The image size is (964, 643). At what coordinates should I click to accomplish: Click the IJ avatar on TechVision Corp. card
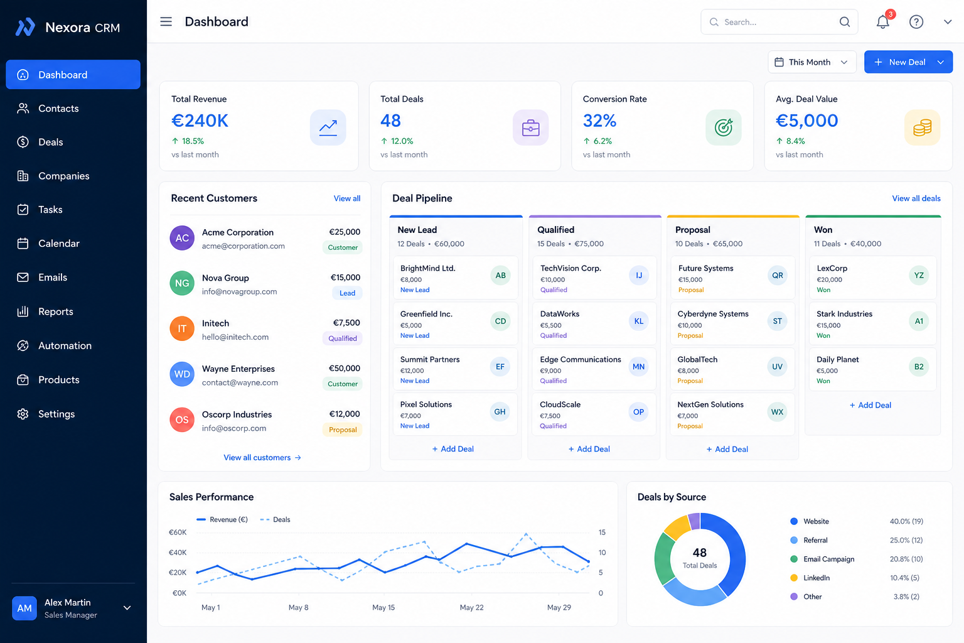click(639, 276)
